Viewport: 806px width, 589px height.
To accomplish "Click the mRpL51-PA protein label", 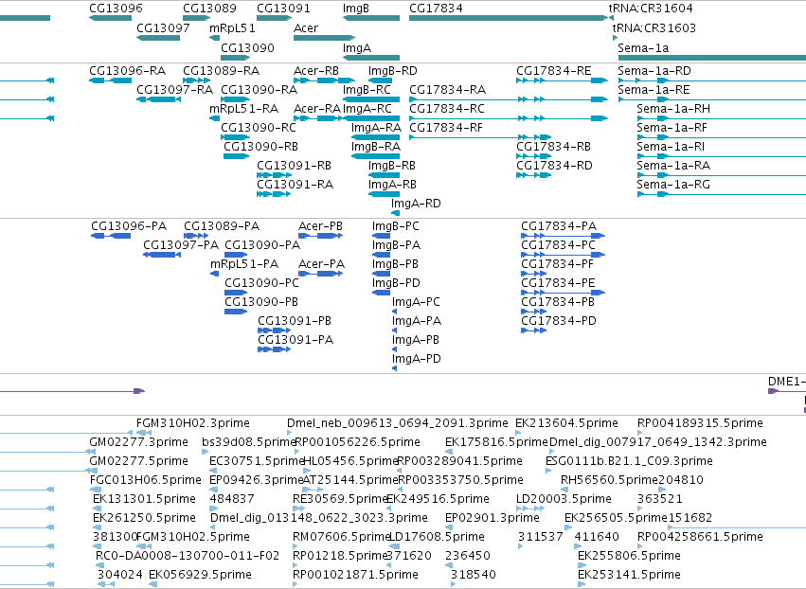I will pos(244,264).
